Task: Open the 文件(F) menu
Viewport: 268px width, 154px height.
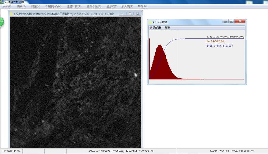Action: pyautogui.click(x=7, y=6)
